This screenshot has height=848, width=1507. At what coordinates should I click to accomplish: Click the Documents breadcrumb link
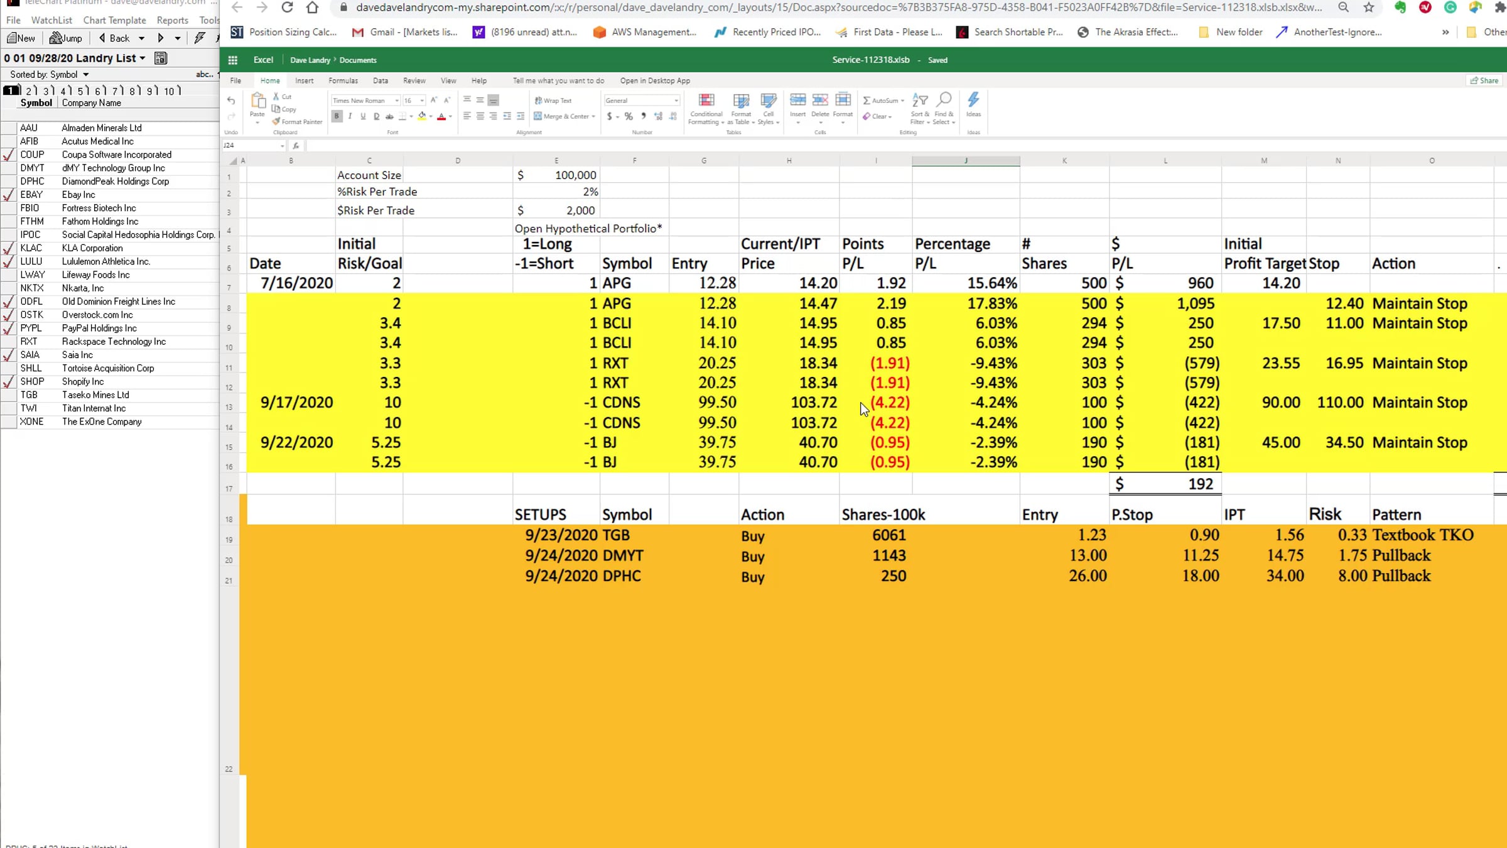click(358, 60)
